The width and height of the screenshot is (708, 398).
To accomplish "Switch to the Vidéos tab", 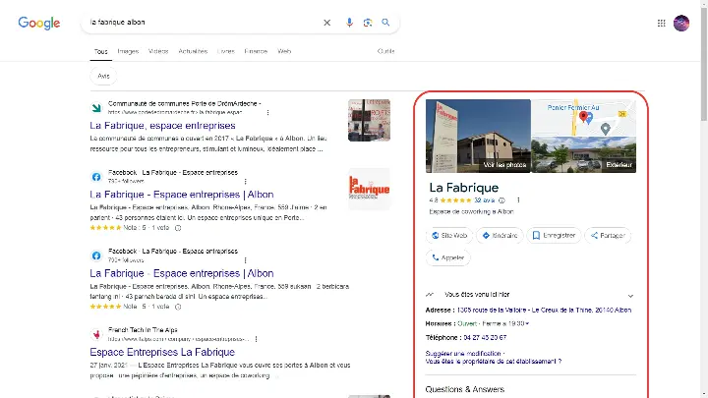I will click(x=158, y=51).
